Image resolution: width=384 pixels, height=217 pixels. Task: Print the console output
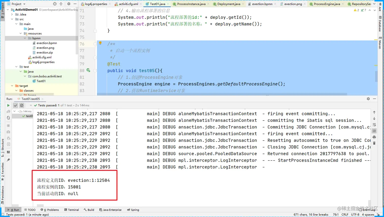tap(374, 137)
